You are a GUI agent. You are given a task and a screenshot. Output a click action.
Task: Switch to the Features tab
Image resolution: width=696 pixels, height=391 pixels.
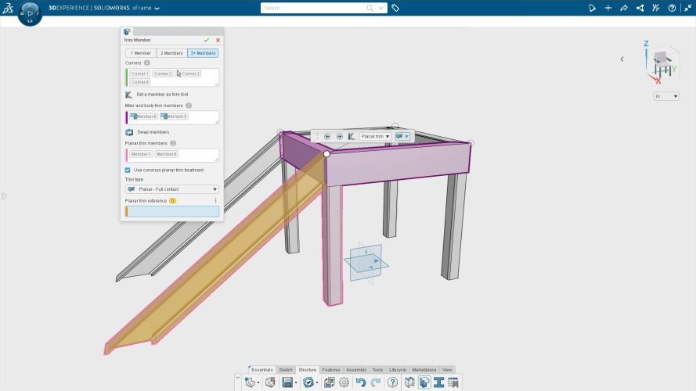331,370
